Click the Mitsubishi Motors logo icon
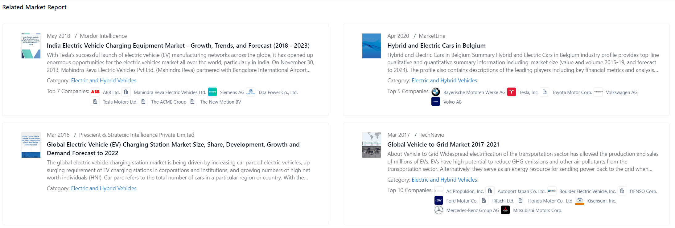This screenshot has height=228, width=675. 505,210
